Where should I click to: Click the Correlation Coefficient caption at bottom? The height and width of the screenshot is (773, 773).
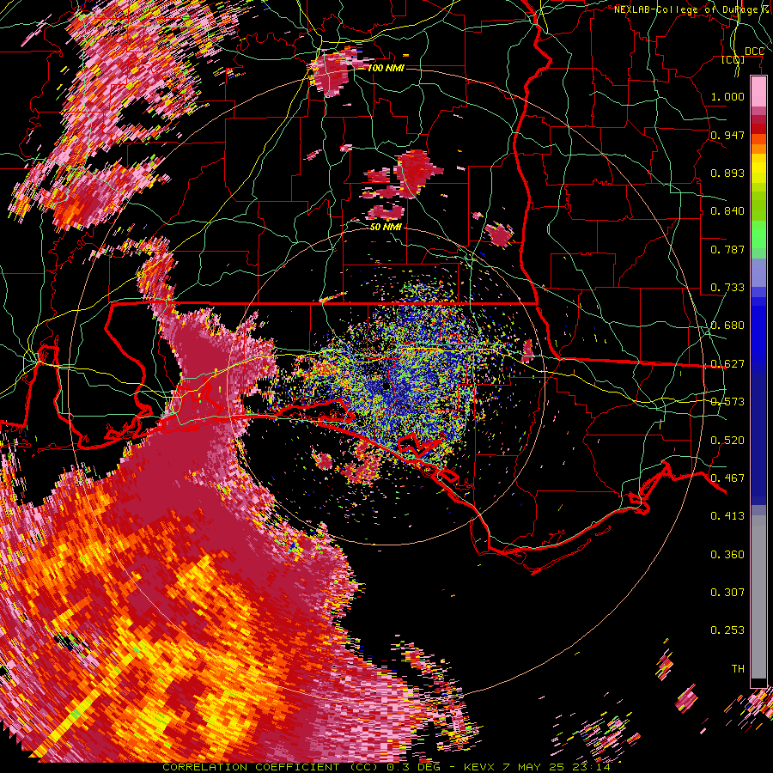point(386,767)
